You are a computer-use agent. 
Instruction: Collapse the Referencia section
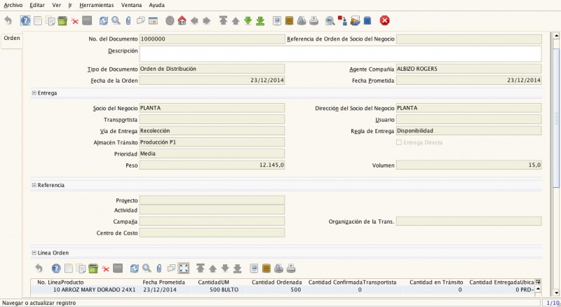34,185
